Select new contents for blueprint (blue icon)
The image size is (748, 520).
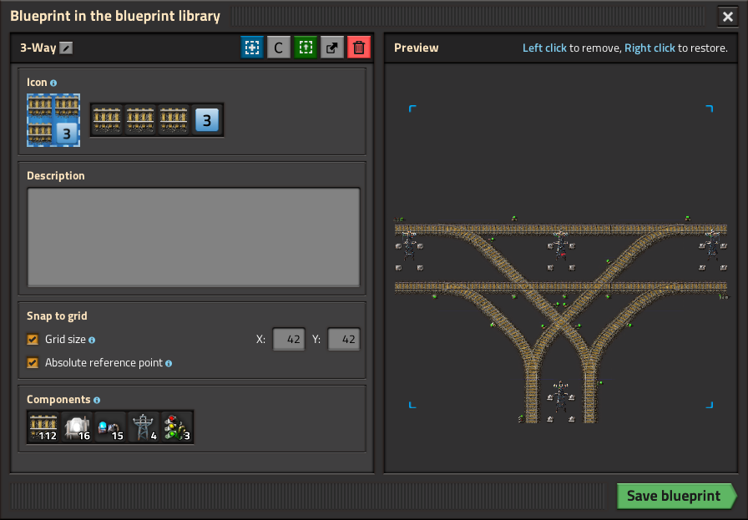point(252,48)
